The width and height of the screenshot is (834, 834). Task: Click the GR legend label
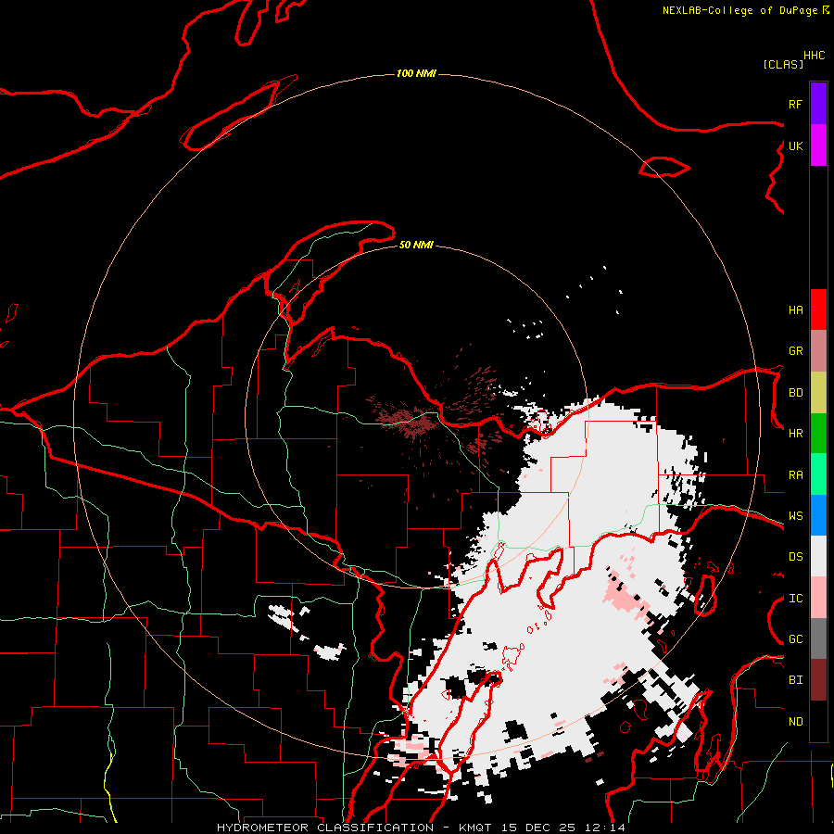pyautogui.click(x=795, y=351)
